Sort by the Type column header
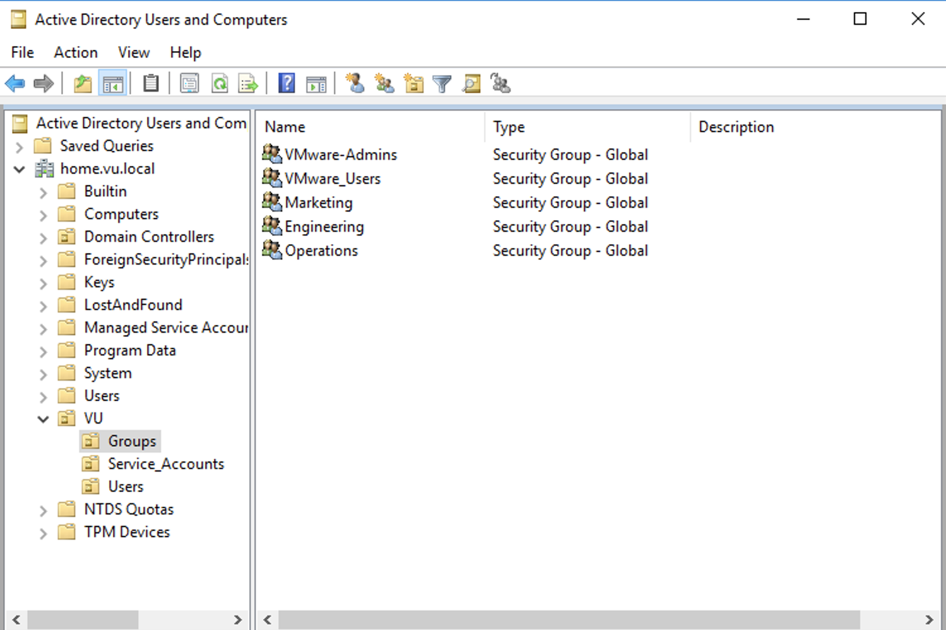Screen dimensions: 946x630 pos(588,127)
